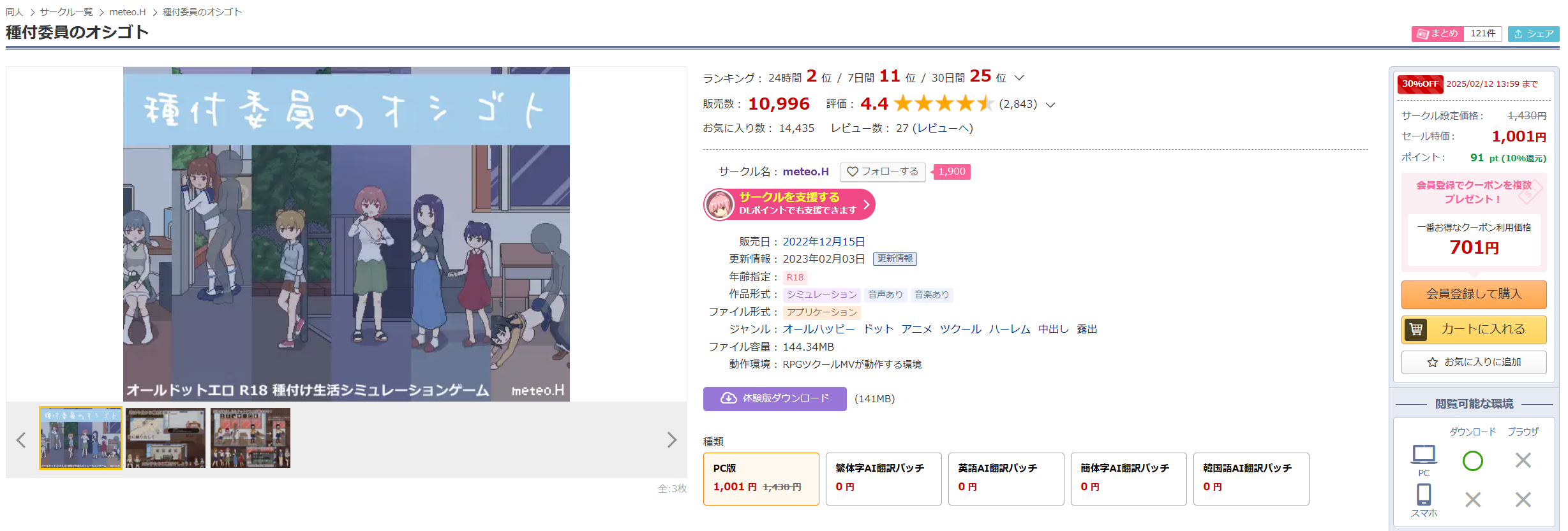Click the heart フォローする follow button
Screen dimensions: 1568x531
[x=883, y=171]
